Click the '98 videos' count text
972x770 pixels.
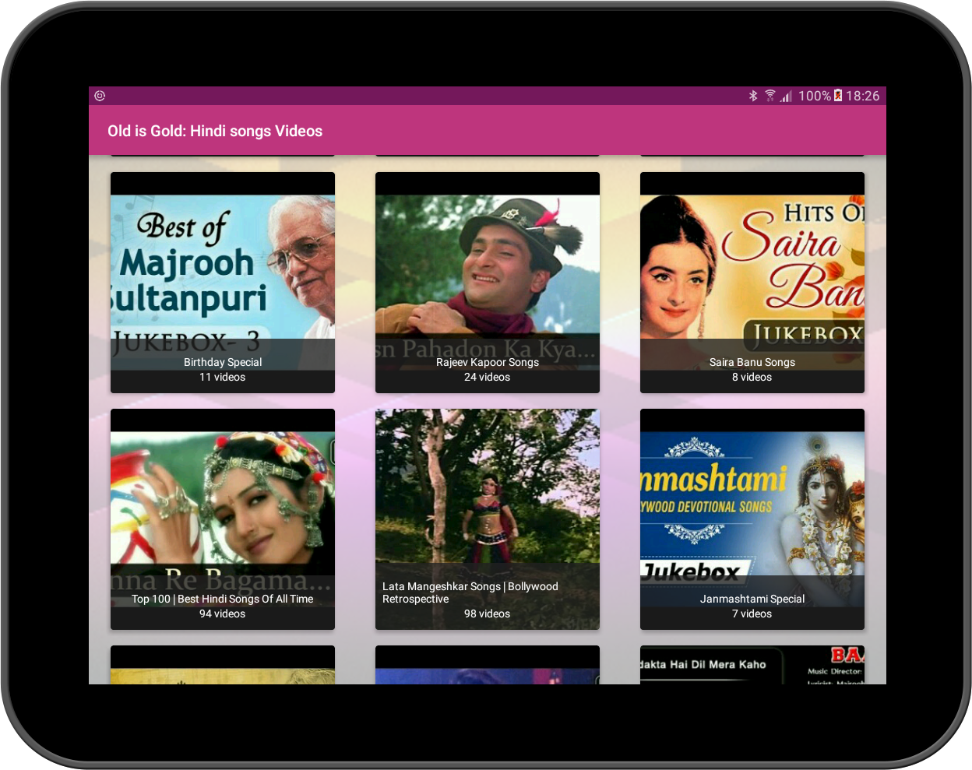(x=488, y=614)
